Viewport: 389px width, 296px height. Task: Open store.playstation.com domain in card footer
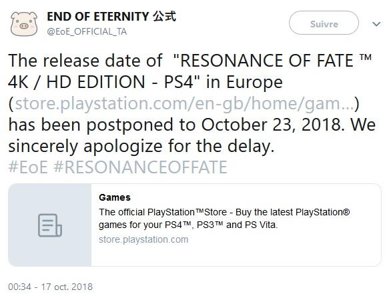[143, 239]
